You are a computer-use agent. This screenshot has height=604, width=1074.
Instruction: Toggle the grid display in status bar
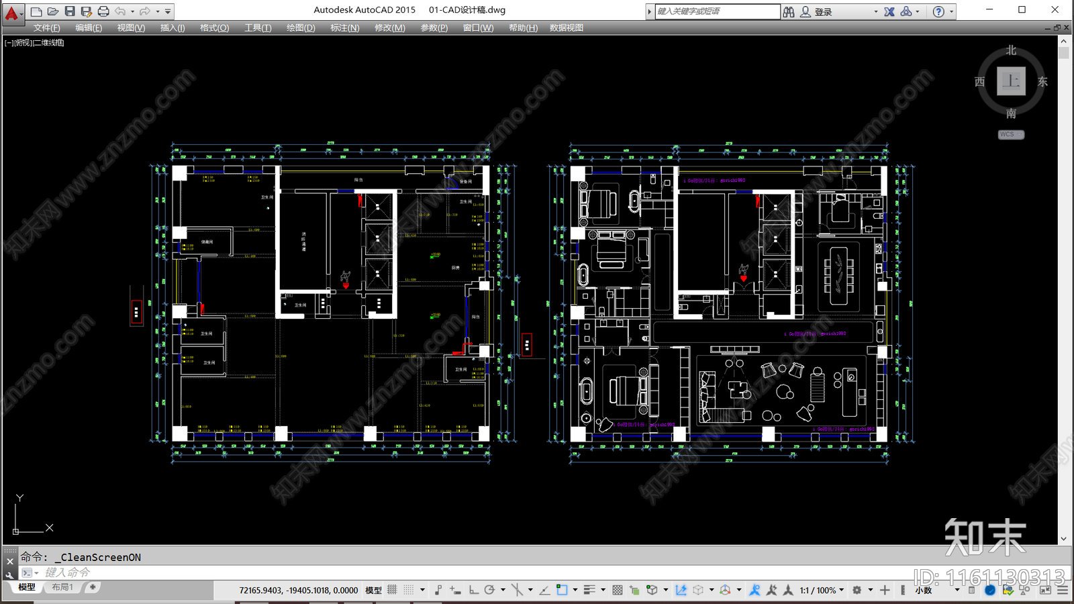[x=392, y=590]
